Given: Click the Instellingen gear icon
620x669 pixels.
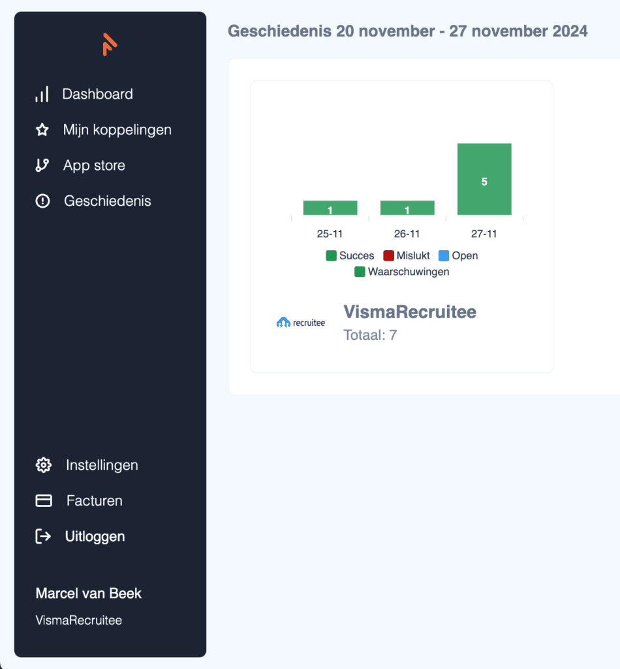Looking at the screenshot, I should click(43, 465).
